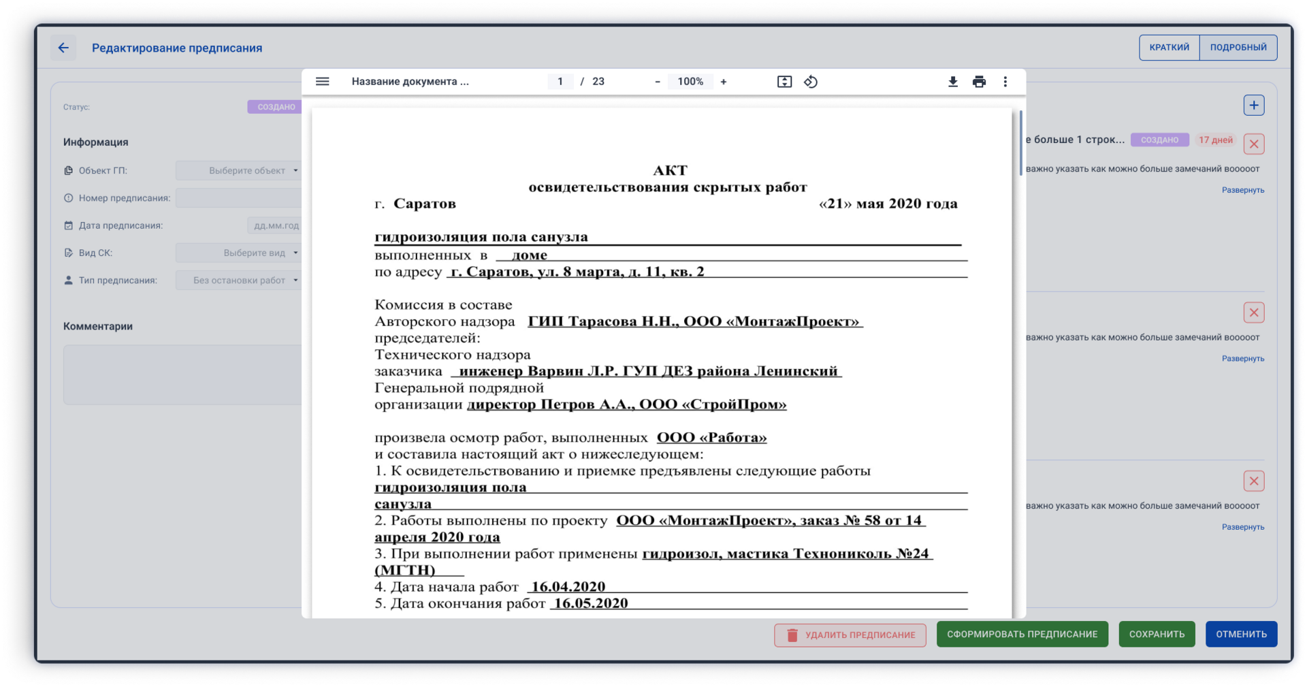Click the ГИП Тарасова Н.Н. text

click(x=694, y=321)
